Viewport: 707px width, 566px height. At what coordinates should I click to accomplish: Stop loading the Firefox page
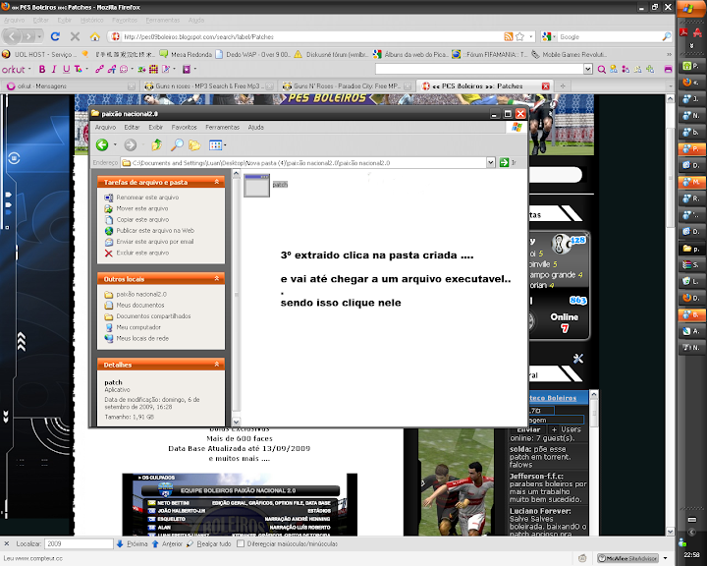point(76,36)
